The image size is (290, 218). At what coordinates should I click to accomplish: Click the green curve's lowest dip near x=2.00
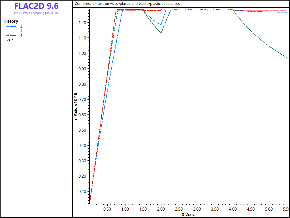click(x=161, y=33)
